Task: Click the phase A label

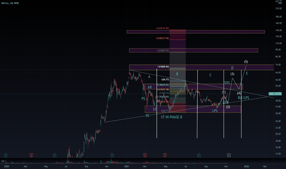Action: pyautogui.click(x=149, y=77)
